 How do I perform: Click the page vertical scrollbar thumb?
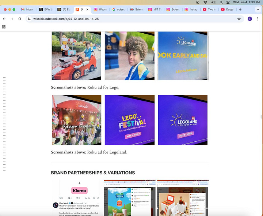pyautogui.click(x=261, y=117)
